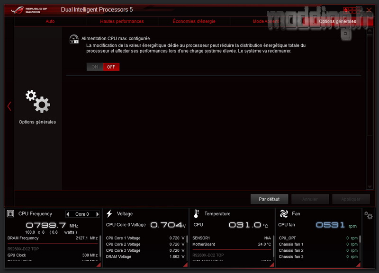
Task: Click the CPU power gauge icon
Action: click(x=74, y=39)
